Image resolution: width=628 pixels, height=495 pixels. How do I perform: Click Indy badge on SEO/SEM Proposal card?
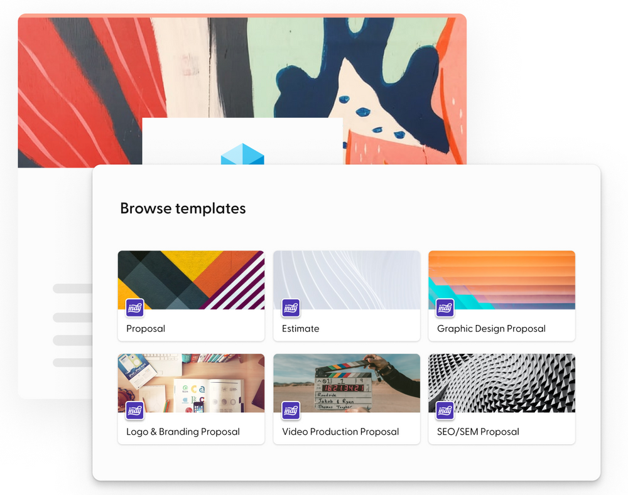click(445, 410)
